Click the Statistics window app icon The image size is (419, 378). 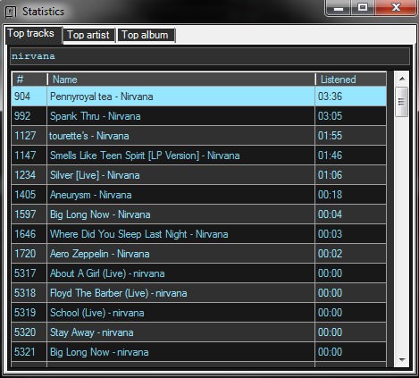tap(11, 12)
